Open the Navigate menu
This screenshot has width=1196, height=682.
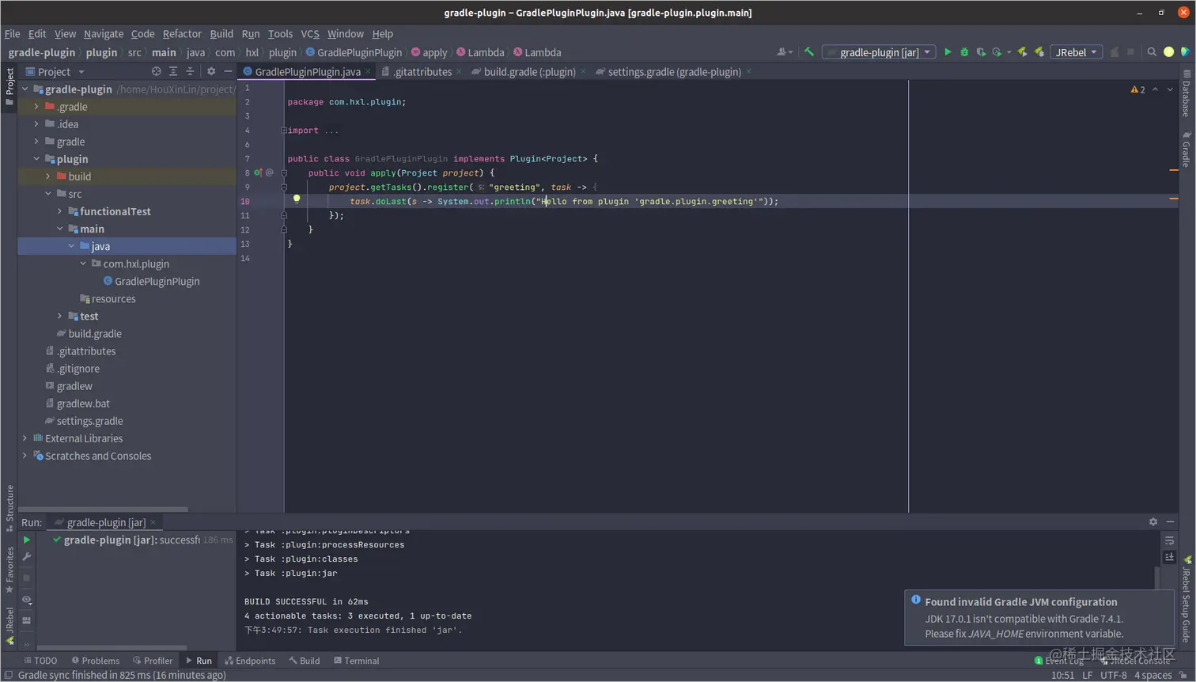point(104,34)
